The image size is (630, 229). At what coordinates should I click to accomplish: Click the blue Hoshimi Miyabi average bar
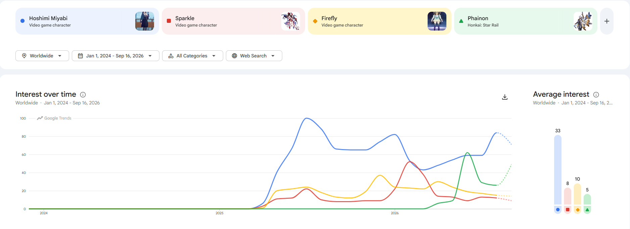(x=558, y=170)
